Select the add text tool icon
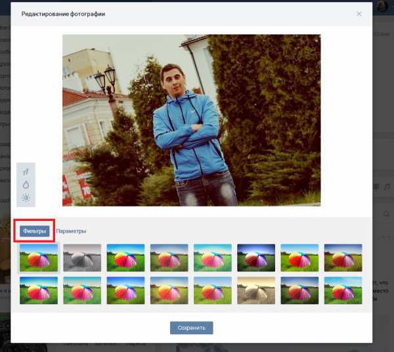 (x=26, y=172)
